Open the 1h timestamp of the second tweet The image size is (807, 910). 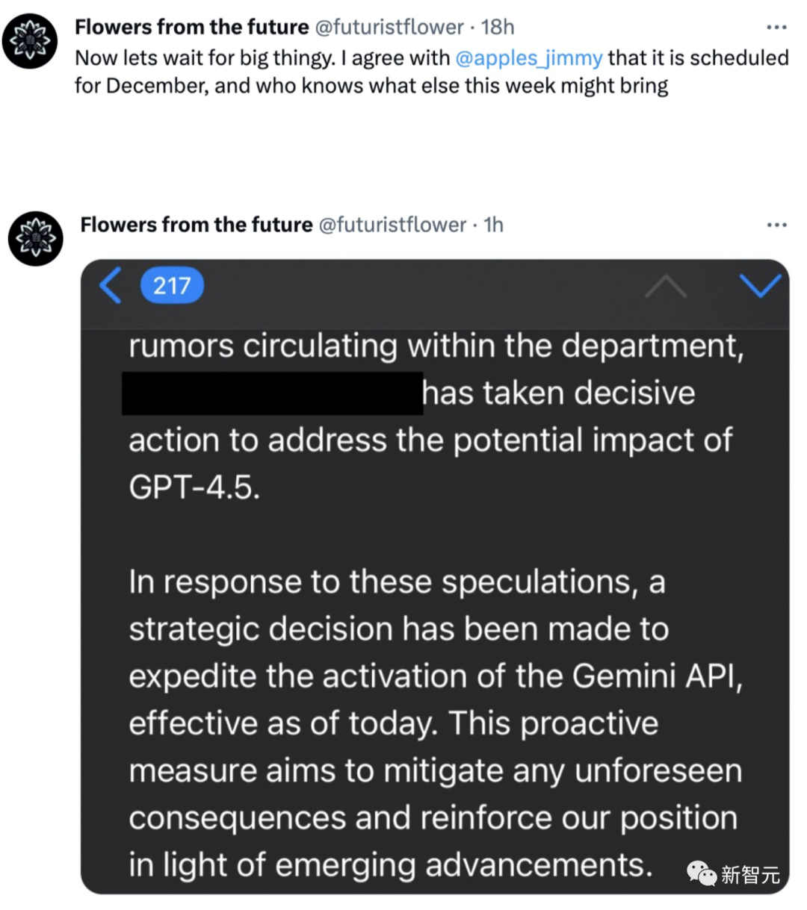[x=493, y=225]
